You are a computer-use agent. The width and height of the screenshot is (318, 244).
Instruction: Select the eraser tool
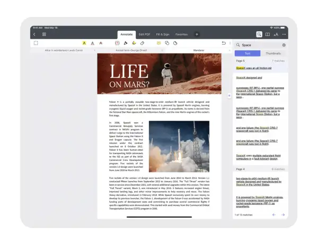click(142, 43)
